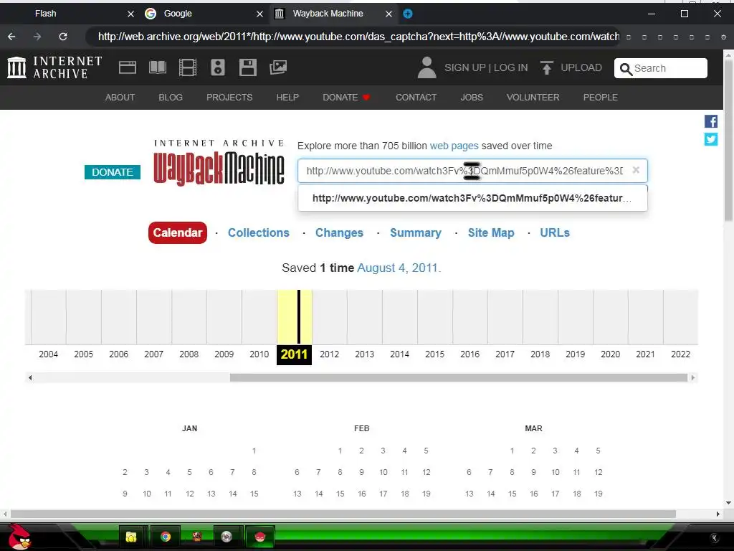Click the timeline scroll left arrow

click(x=30, y=377)
